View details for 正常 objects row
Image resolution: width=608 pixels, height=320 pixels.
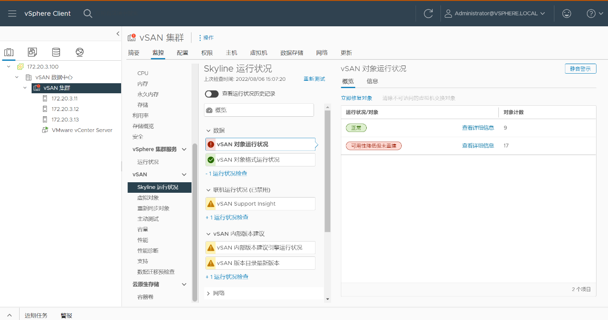478,128
